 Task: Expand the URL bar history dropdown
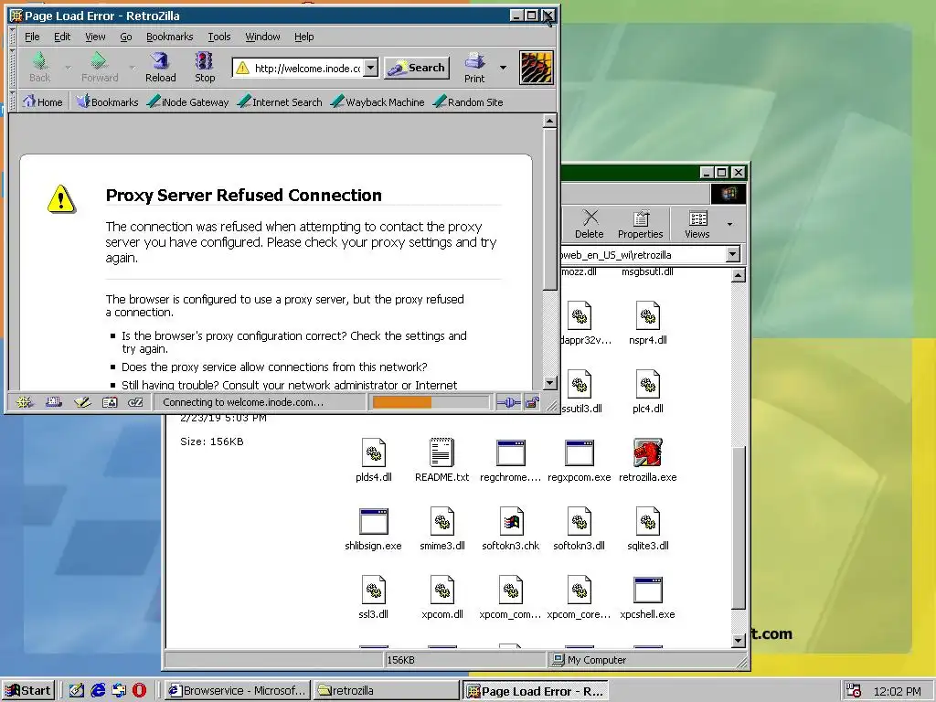(x=371, y=68)
